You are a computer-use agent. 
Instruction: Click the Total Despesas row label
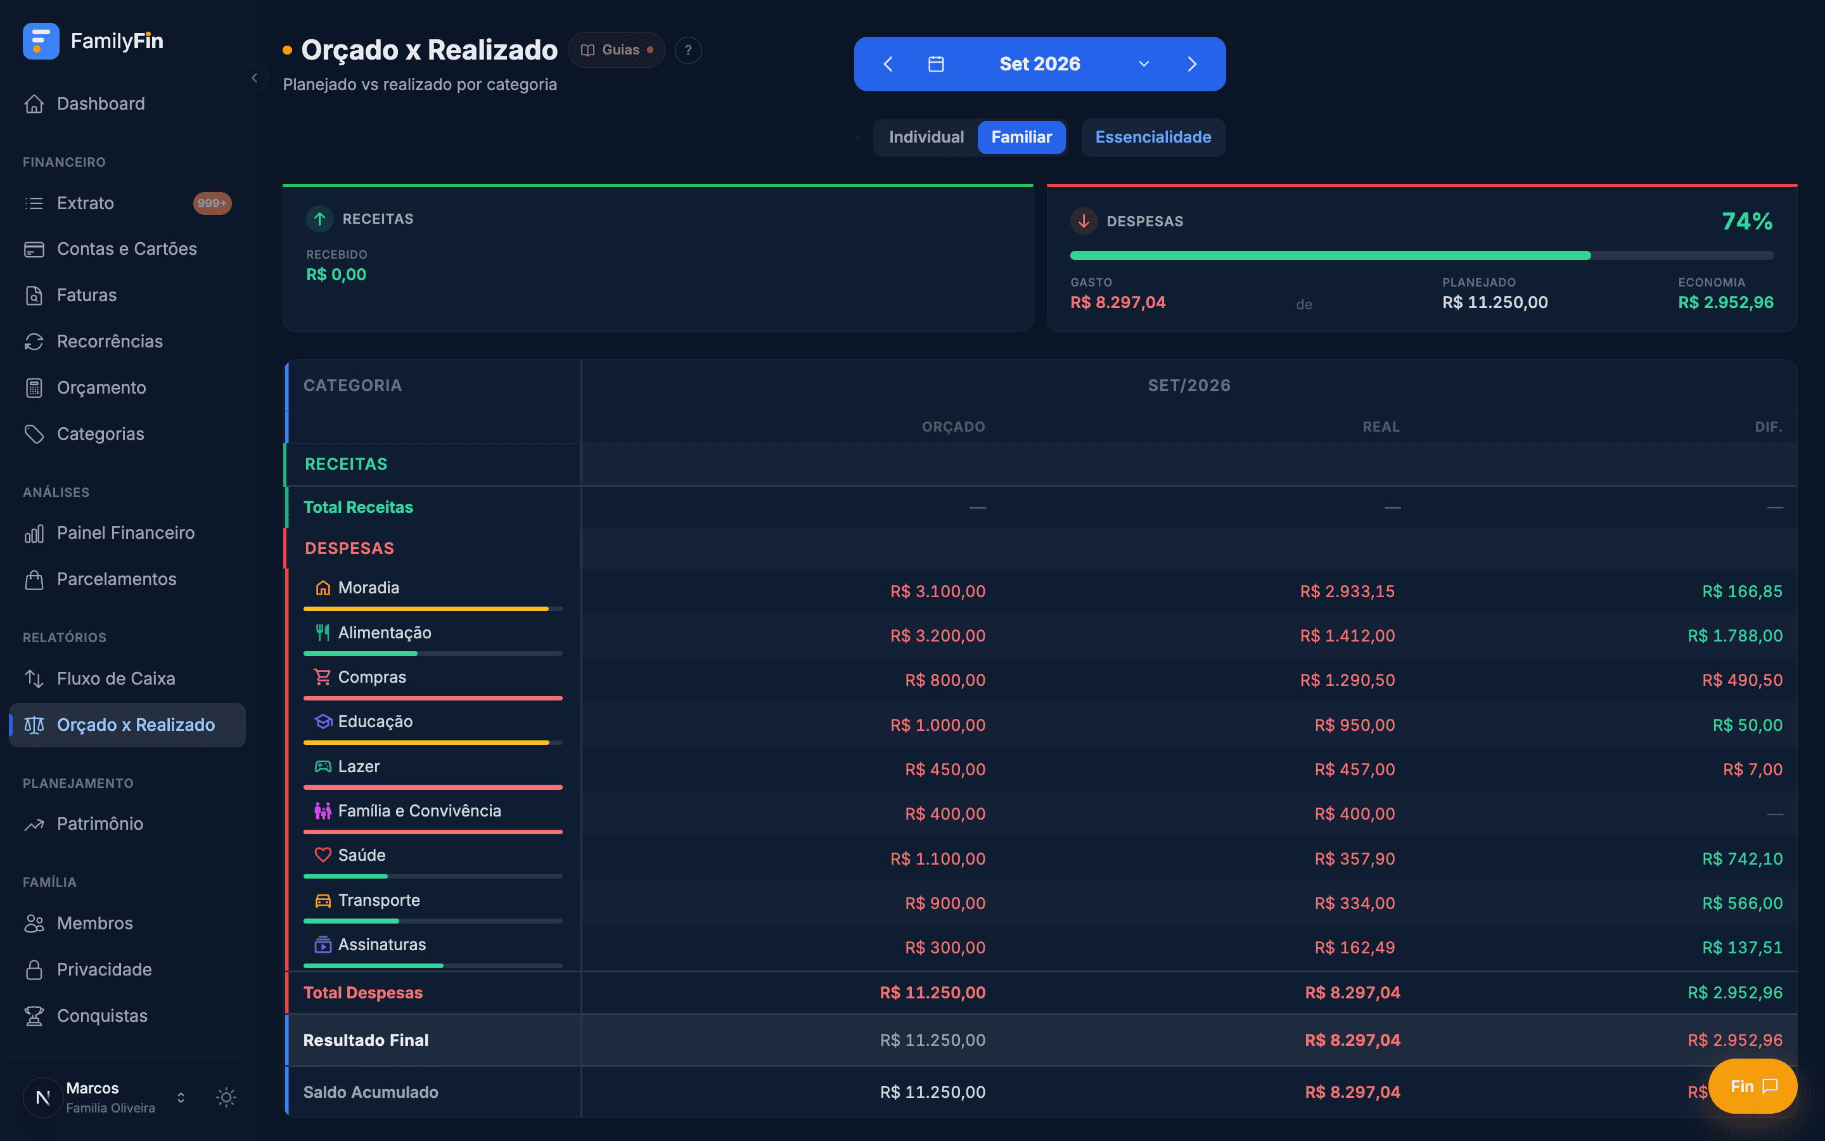[x=362, y=993]
